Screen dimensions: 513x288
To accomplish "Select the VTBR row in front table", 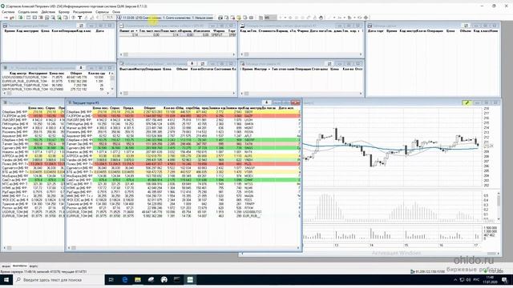I will pos(184,172).
